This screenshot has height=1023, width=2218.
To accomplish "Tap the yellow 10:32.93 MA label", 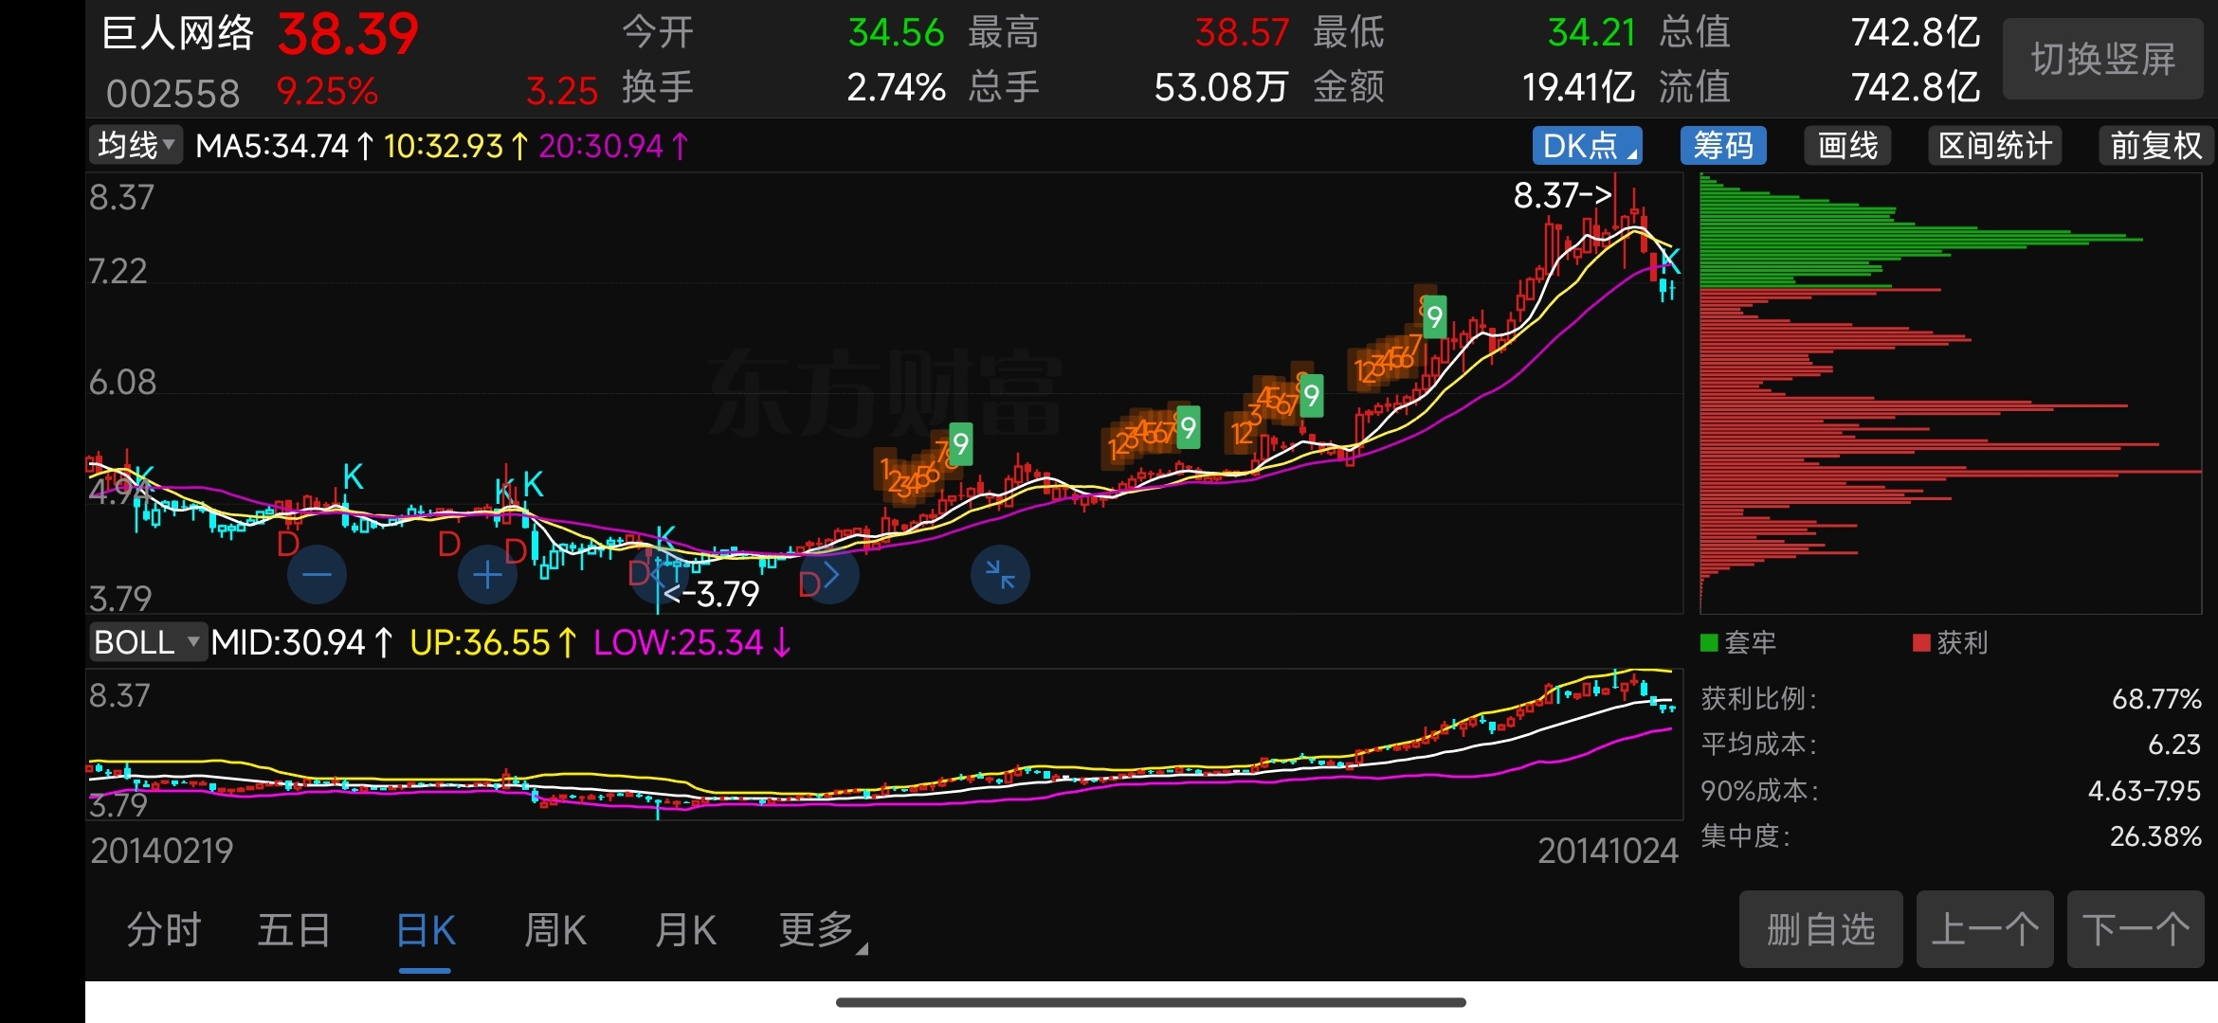I will click(456, 146).
